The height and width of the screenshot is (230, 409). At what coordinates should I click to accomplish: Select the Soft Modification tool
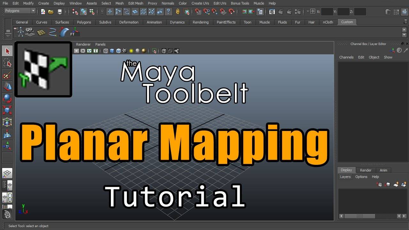click(7, 134)
